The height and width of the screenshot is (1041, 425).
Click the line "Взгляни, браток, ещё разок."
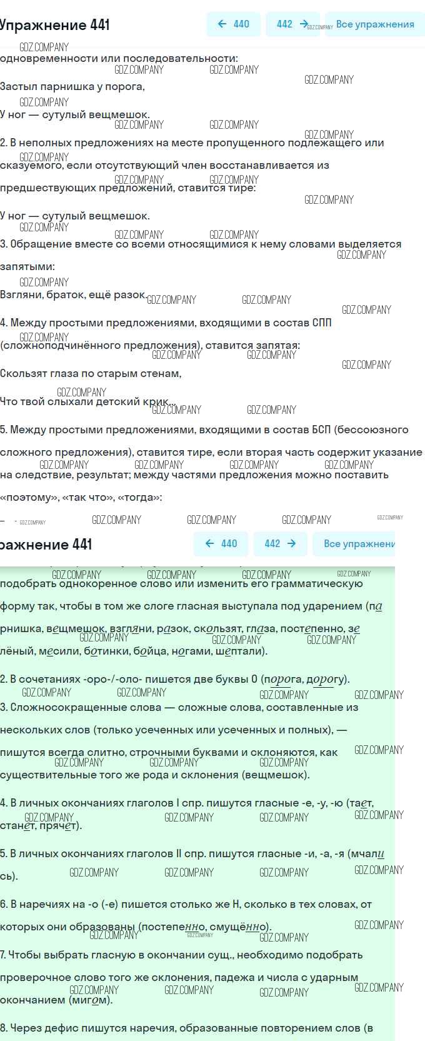click(x=73, y=294)
